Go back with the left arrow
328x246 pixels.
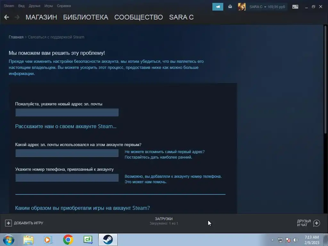coord(6,17)
